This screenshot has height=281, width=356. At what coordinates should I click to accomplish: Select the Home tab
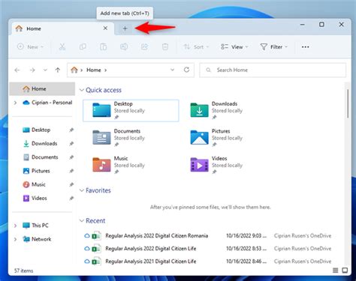tap(62, 28)
